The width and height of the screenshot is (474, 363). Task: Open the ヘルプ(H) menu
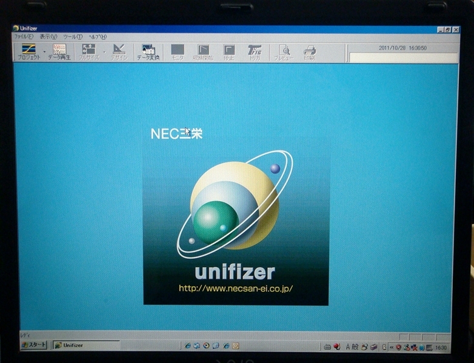point(98,36)
